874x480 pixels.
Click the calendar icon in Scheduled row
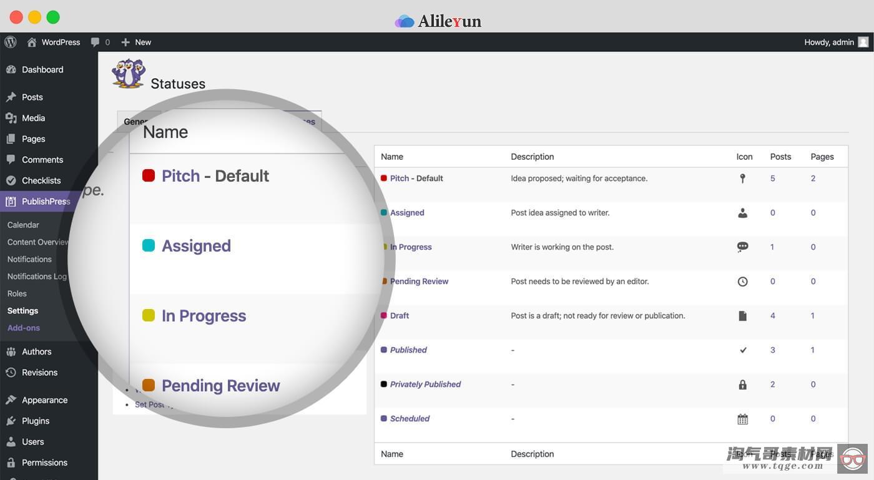tap(742, 419)
